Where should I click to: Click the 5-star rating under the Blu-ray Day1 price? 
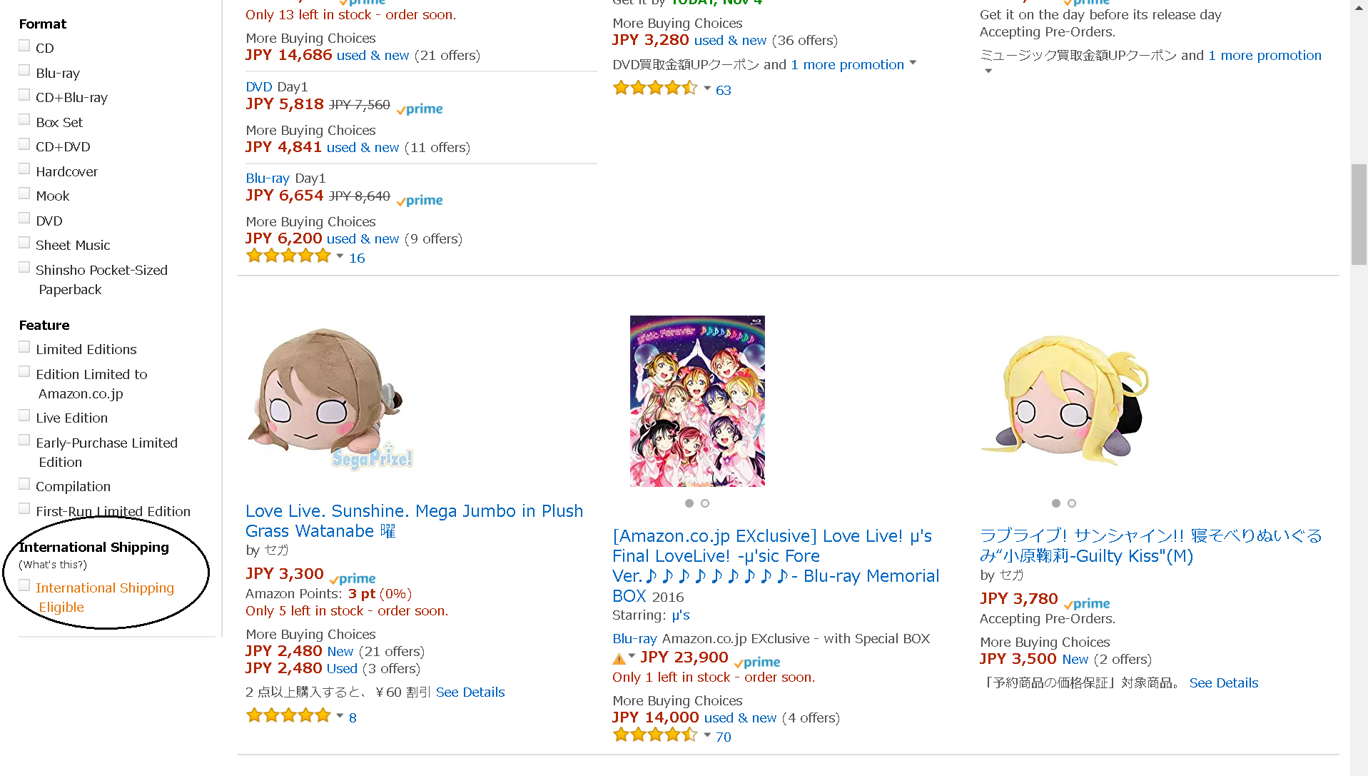(x=289, y=256)
